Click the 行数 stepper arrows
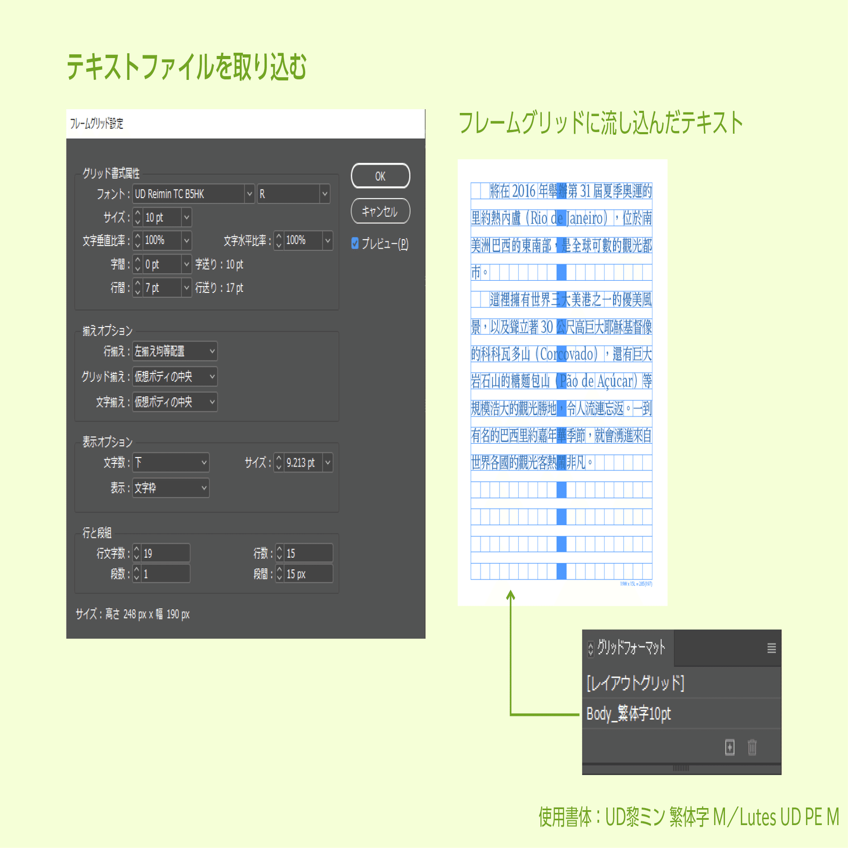 click(x=280, y=553)
